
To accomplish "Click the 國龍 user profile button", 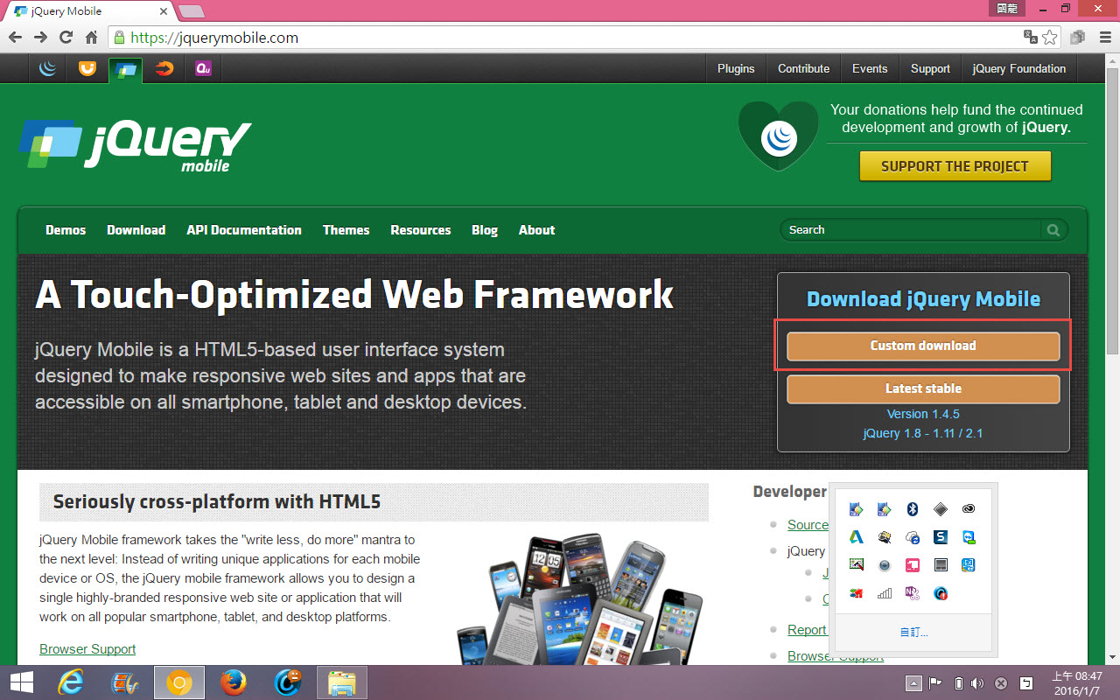I will [1006, 9].
